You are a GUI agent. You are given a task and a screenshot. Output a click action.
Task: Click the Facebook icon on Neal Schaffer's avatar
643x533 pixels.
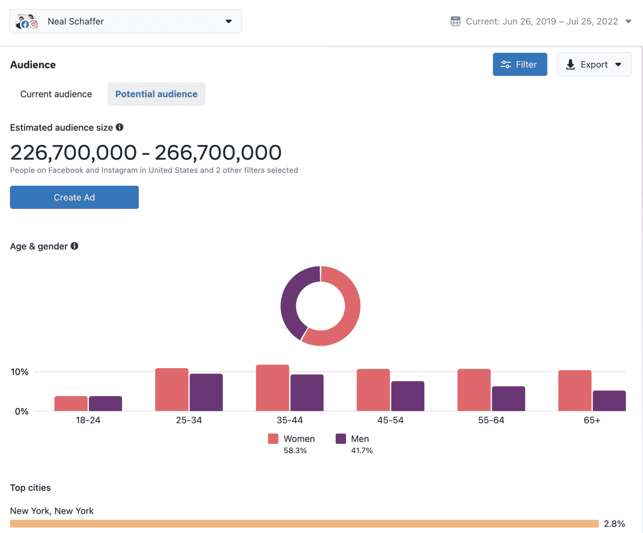point(25,24)
